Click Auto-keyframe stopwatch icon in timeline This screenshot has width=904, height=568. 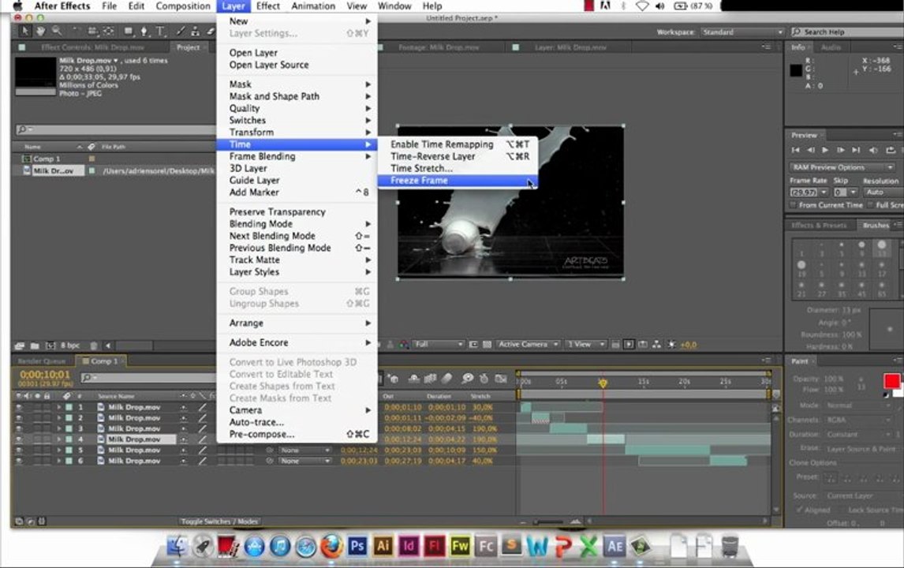[484, 379]
